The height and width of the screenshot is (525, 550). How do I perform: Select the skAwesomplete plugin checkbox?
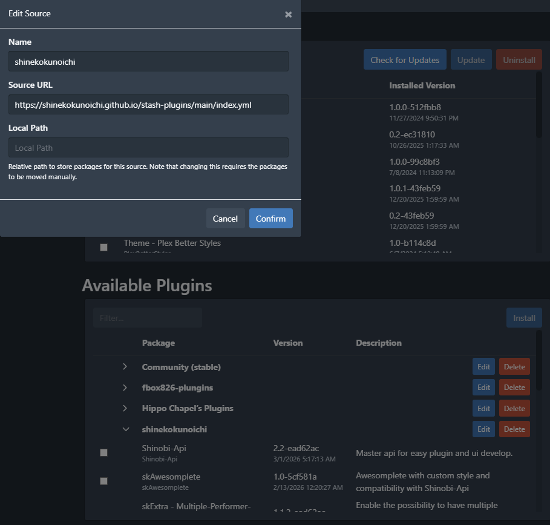(x=103, y=481)
